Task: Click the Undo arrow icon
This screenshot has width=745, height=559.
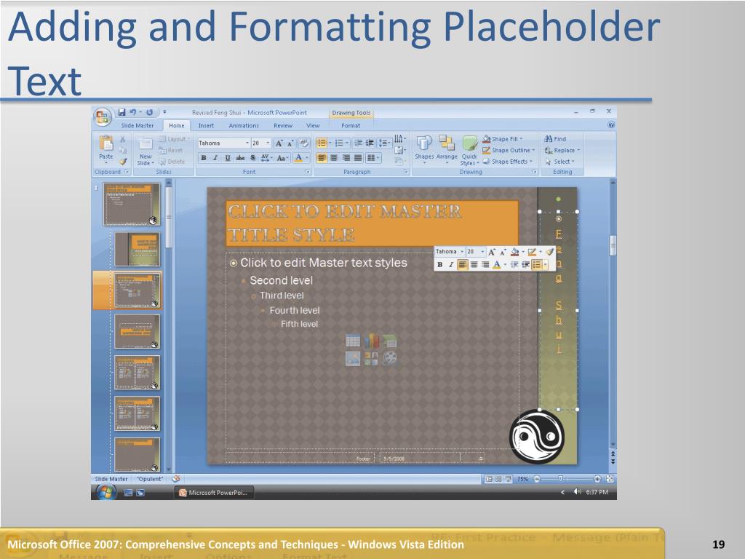Action: pos(132,112)
